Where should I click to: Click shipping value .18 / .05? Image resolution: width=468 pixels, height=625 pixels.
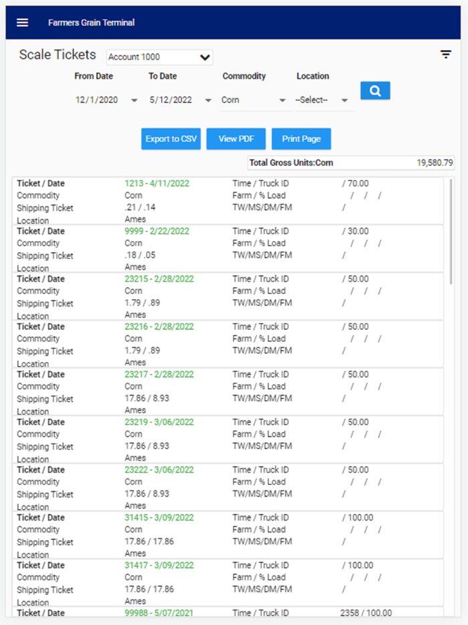pyautogui.click(x=140, y=255)
